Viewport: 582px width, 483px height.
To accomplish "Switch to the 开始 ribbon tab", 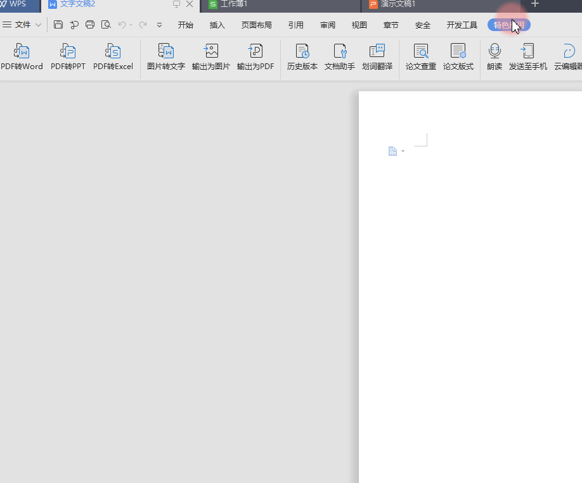I will click(186, 25).
